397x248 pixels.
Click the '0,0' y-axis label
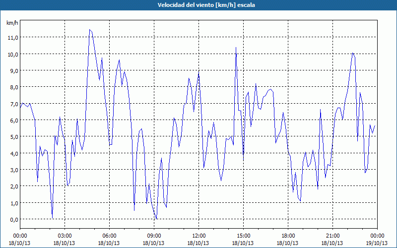tap(14, 220)
